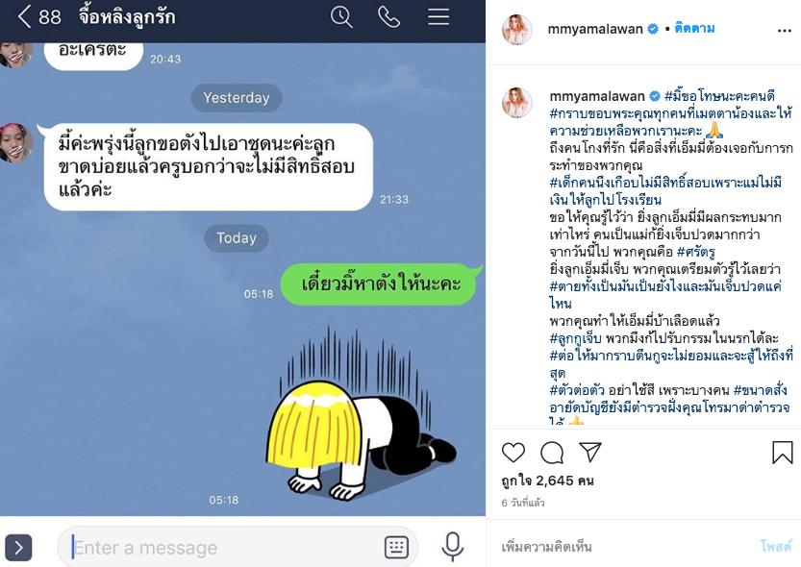Open the three-dot post options menu
The height and width of the screenshot is (567, 801).
[x=784, y=31]
